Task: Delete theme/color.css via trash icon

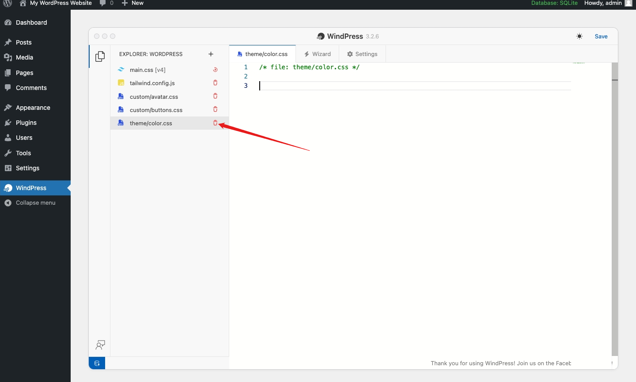Action: pyautogui.click(x=216, y=123)
